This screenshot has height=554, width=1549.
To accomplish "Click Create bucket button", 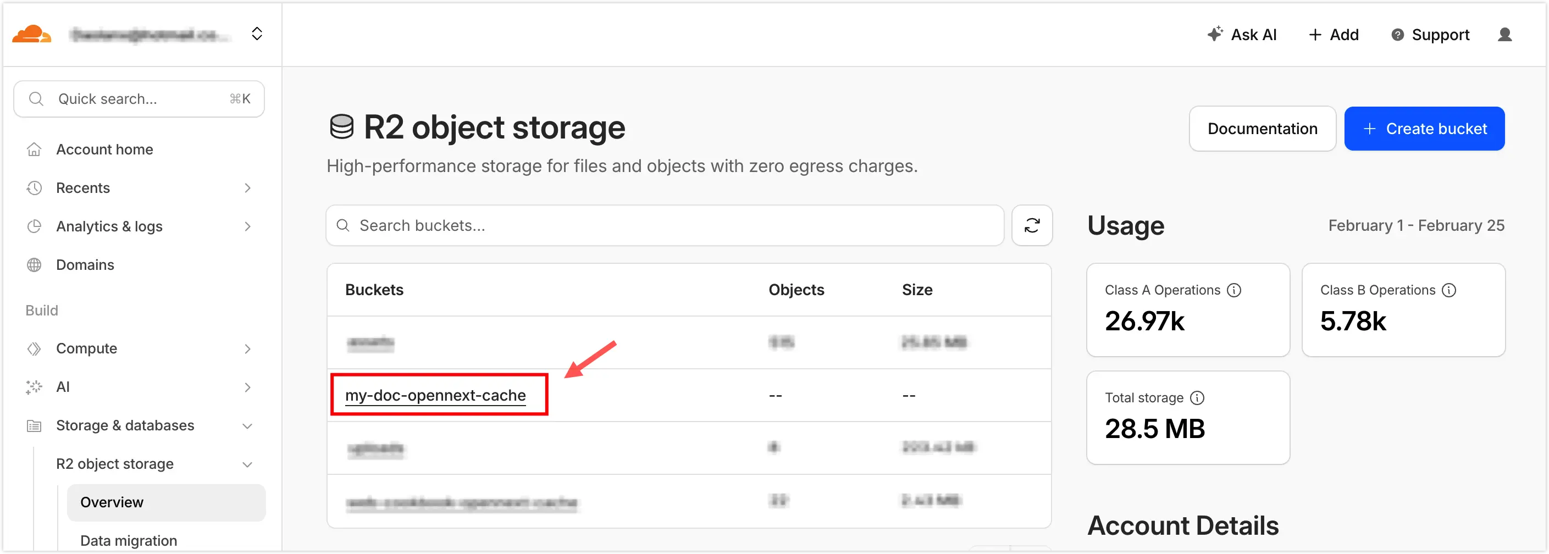I will tap(1424, 129).
